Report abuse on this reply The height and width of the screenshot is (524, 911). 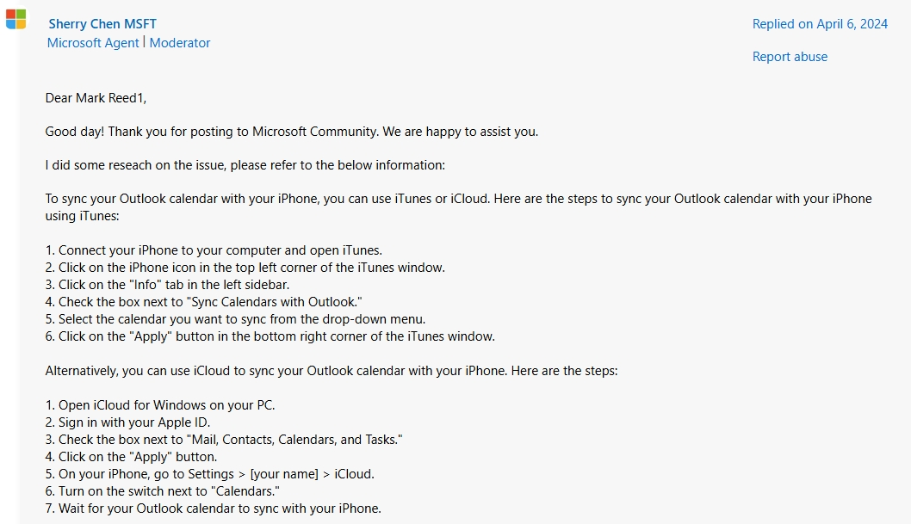click(790, 57)
